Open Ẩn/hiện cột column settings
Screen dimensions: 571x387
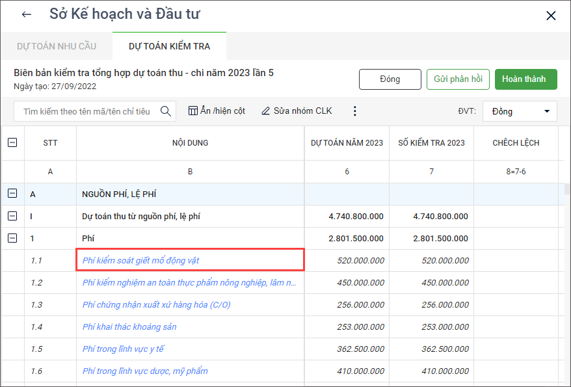click(217, 111)
